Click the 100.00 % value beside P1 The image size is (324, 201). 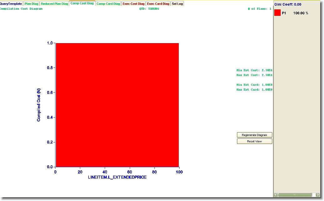pyautogui.click(x=301, y=13)
